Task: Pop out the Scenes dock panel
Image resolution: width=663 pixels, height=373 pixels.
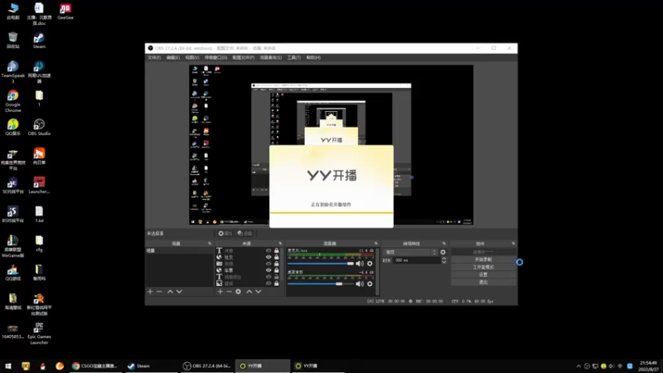Action: click(210, 244)
